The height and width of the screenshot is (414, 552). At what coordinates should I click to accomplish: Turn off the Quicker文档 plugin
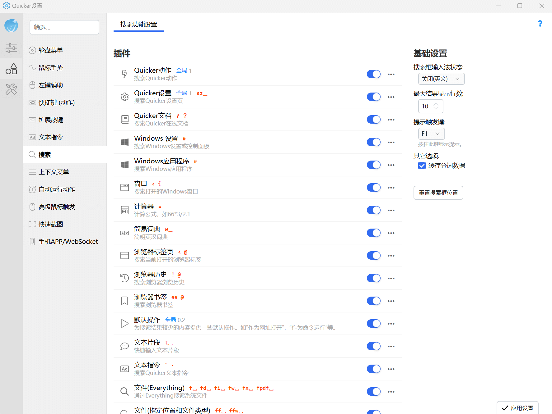374,120
